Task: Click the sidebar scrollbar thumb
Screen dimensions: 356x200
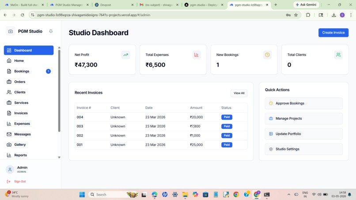Action: [x=59, y=91]
